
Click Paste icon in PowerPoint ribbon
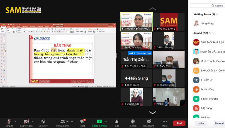click(x=2, y=30)
